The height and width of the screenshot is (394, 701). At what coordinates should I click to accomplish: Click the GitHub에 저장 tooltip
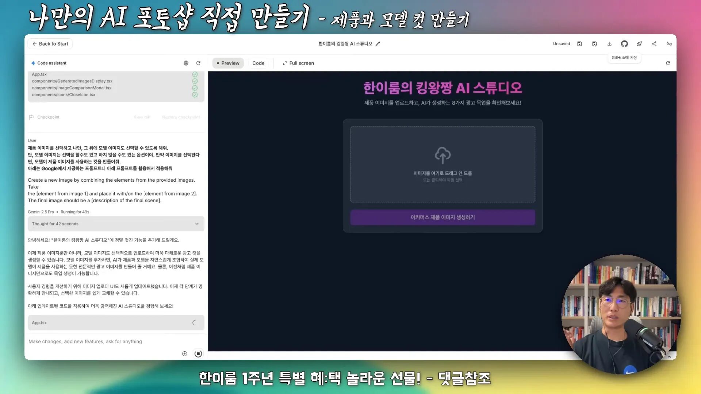[624, 58]
